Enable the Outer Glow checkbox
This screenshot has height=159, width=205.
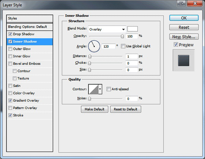(10, 49)
